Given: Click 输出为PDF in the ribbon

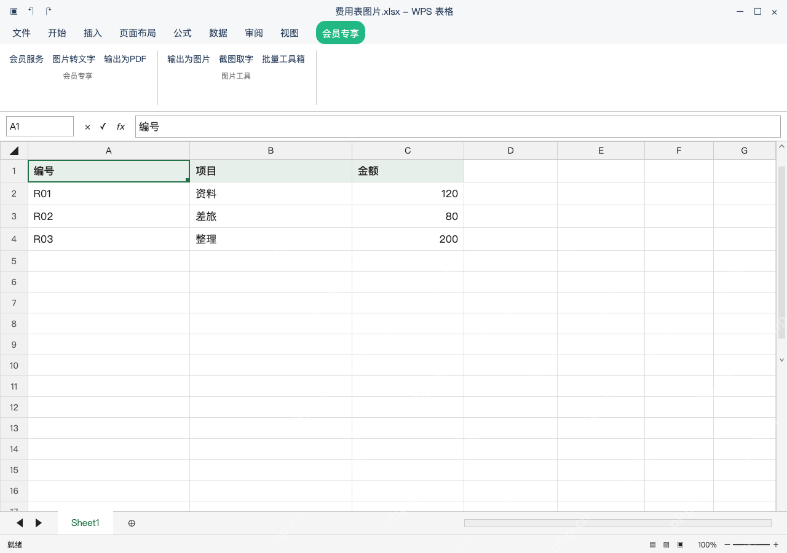Looking at the screenshot, I should (x=125, y=59).
